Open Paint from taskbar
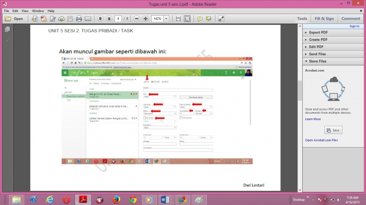This screenshot has width=366, height=205. (199, 200)
